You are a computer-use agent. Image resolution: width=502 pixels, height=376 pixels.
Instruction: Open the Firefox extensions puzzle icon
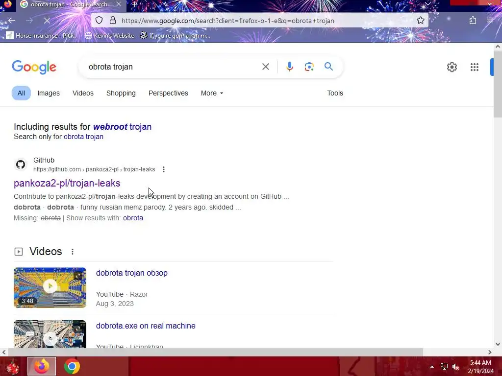click(473, 21)
